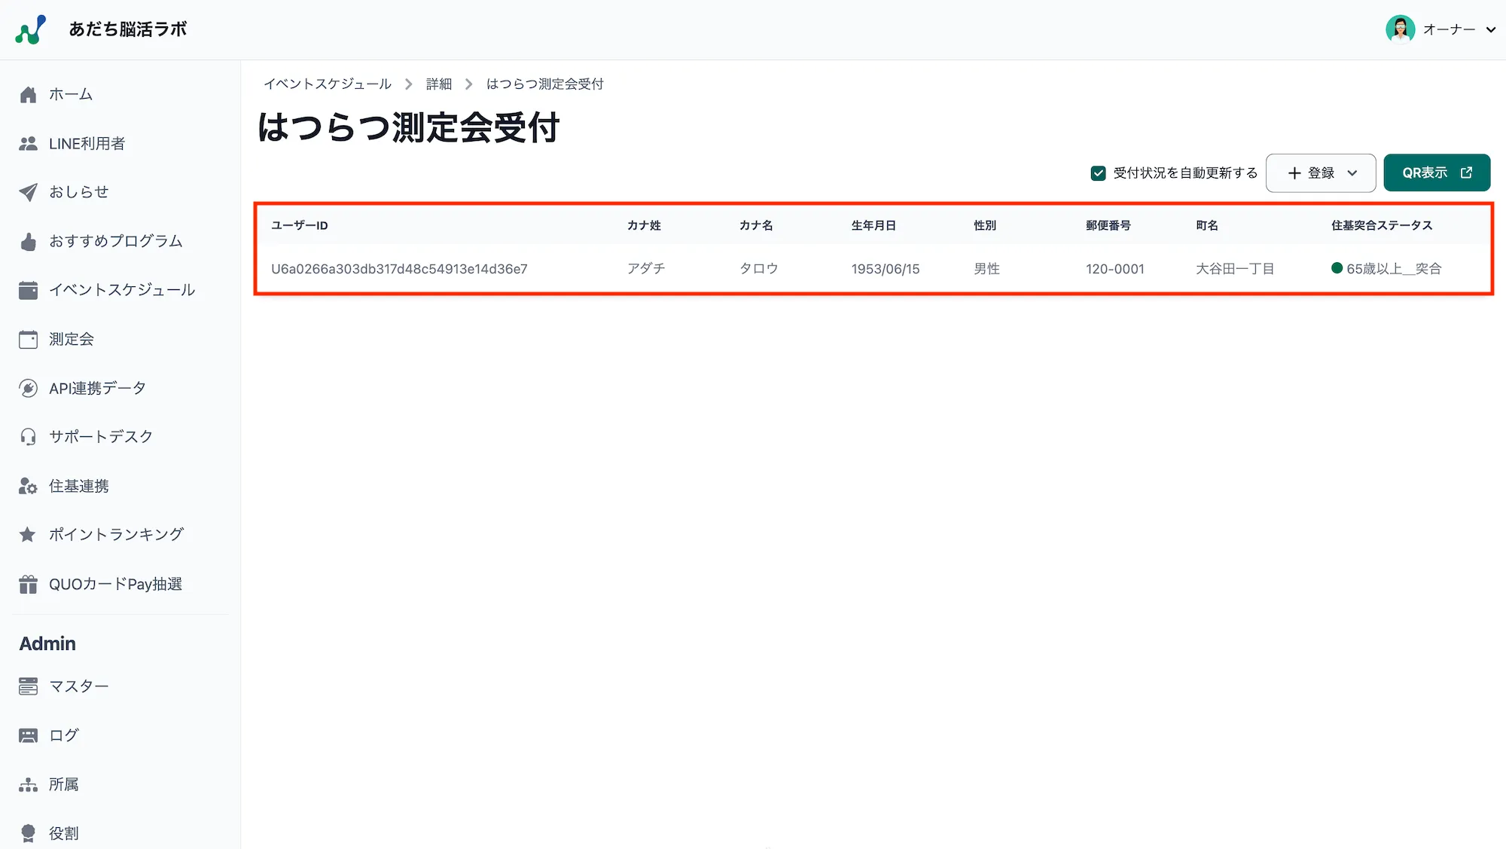
Task: Click the QR表示 button
Action: point(1436,173)
